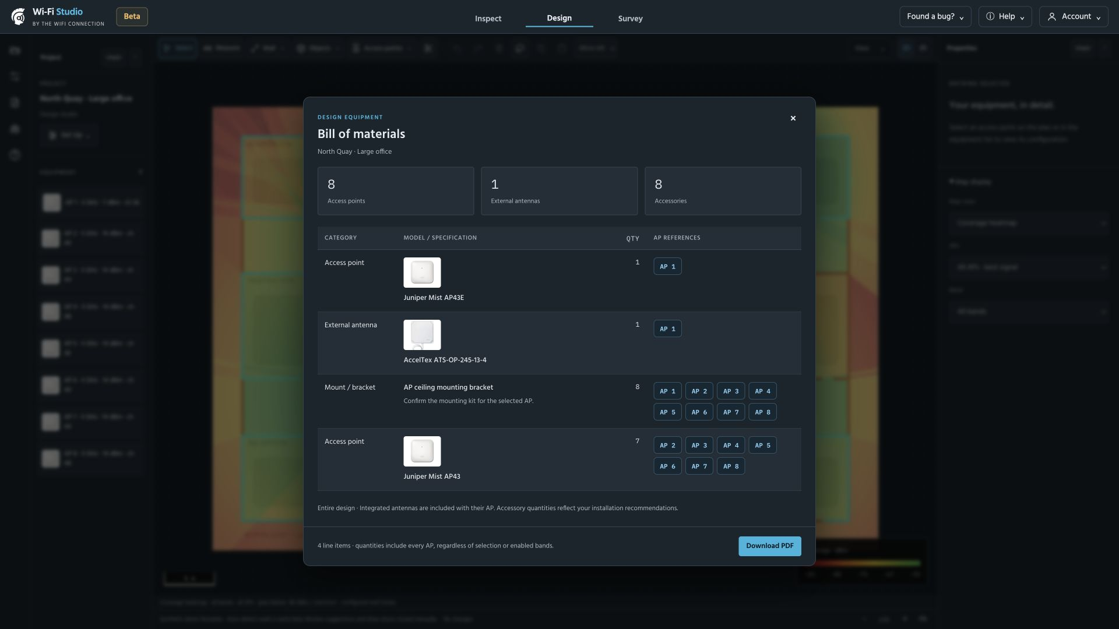The width and height of the screenshot is (1119, 629).
Task: Click the Access points summary card
Action: (396, 191)
